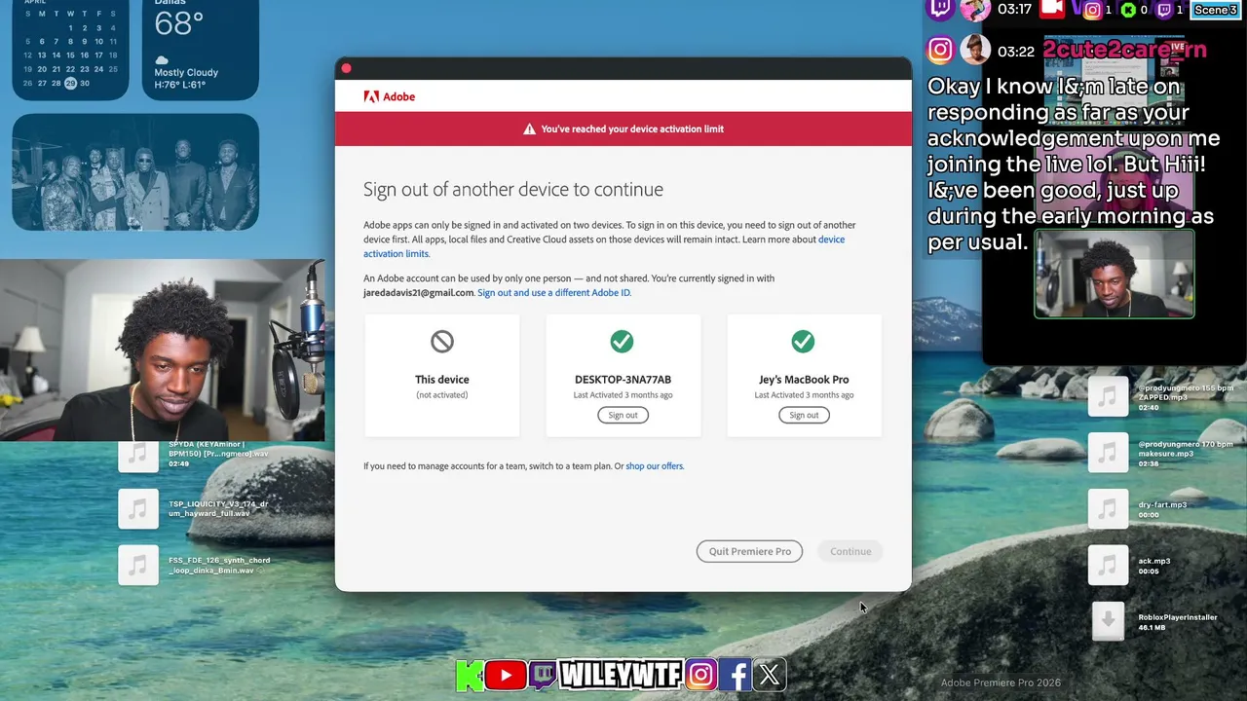Click the not-activated icon on This device card
This screenshot has height=701, width=1247.
tap(442, 341)
